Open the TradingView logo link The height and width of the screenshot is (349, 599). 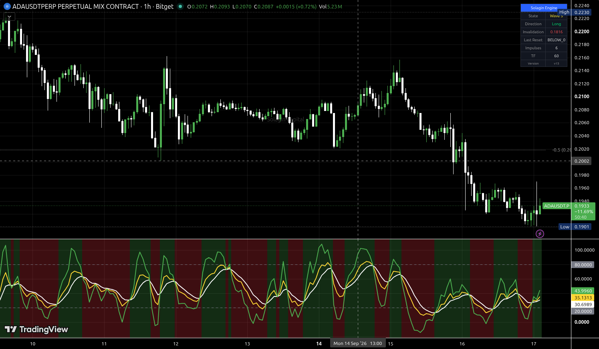tap(36, 329)
